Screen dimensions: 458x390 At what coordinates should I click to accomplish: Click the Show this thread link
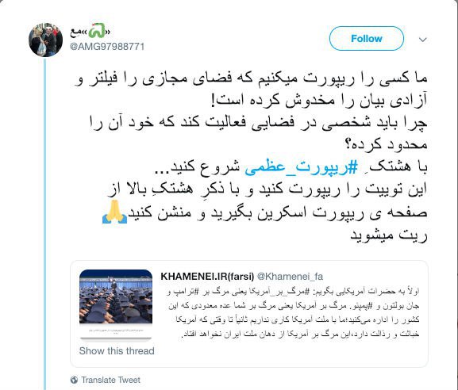tap(117, 351)
